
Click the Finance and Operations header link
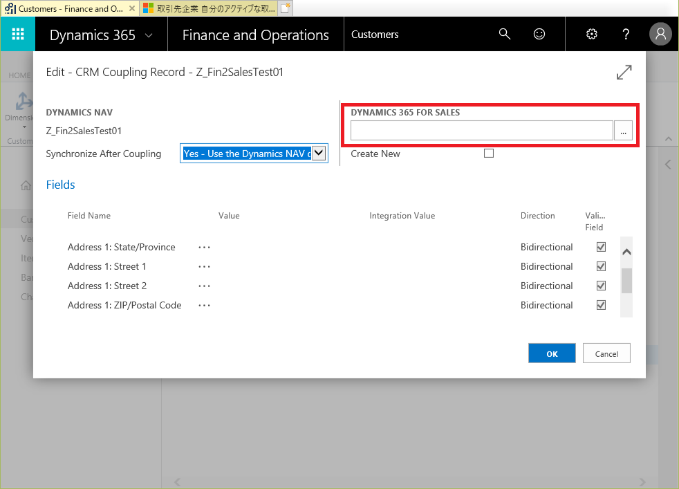point(256,35)
